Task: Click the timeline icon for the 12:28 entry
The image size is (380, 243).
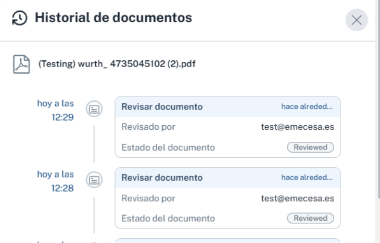Action: coord(94,180)
